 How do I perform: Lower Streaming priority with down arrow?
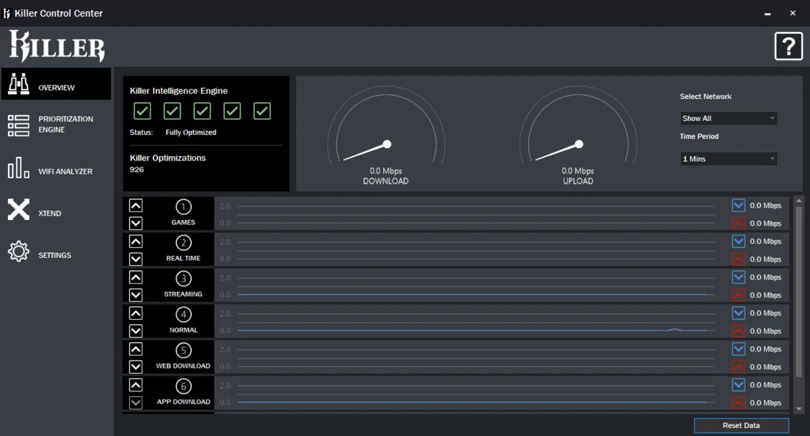[x=136, y=295]
